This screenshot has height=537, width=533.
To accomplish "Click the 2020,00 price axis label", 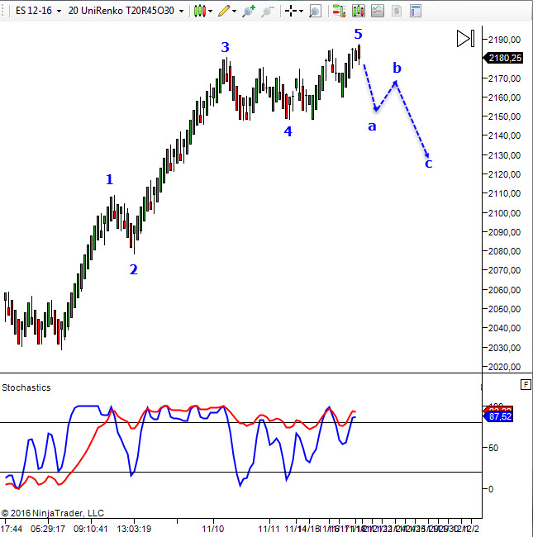I will coord(504,367).
